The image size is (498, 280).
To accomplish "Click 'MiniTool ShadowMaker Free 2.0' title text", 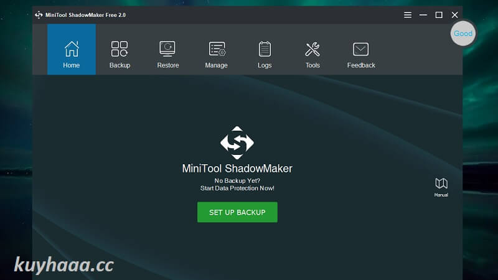I will click(85, 15).
